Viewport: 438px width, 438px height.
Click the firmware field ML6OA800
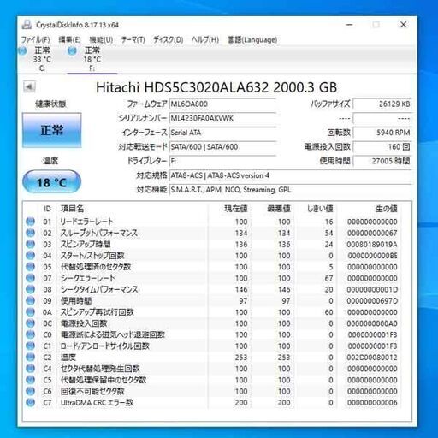tap(222, 104)
